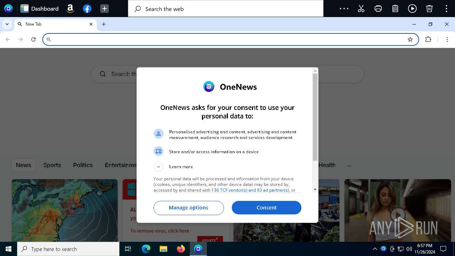Click the OneStart logo icon in top bar

tap(8, 9)
